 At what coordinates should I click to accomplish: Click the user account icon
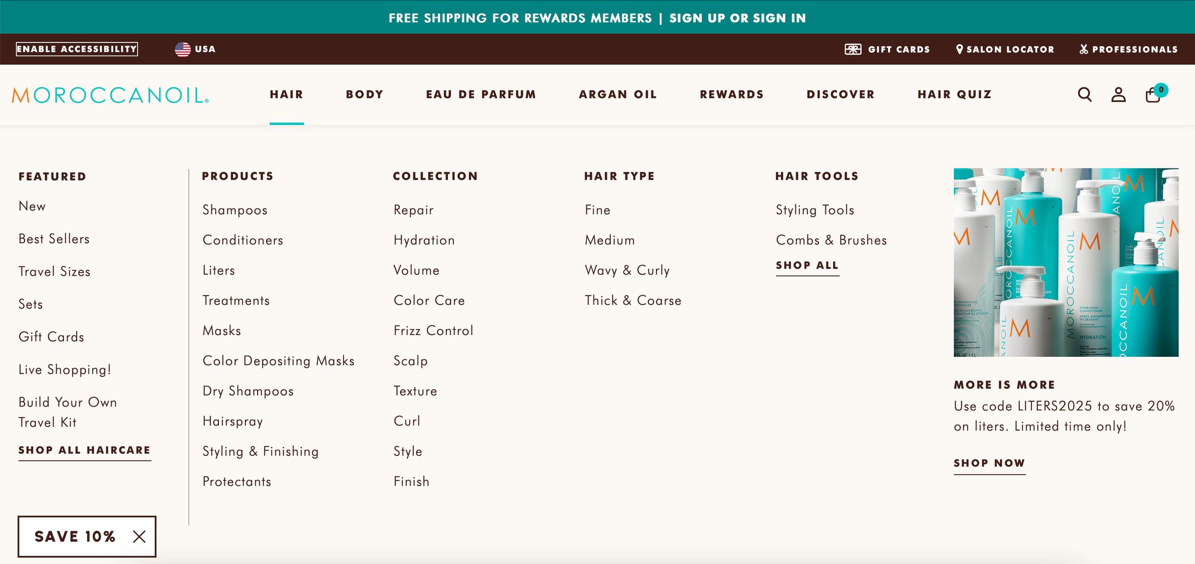1118,95
